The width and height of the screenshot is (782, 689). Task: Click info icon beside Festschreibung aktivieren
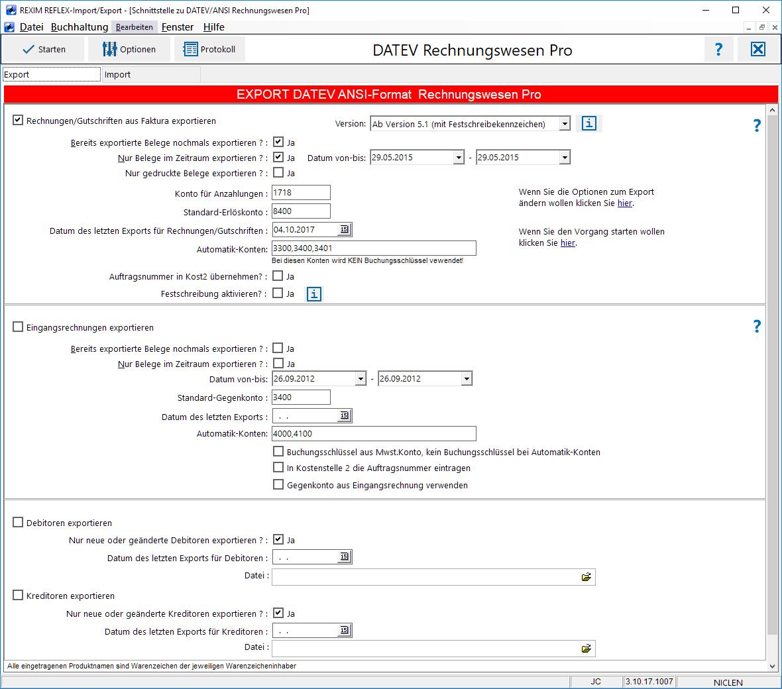pos(313,294)
